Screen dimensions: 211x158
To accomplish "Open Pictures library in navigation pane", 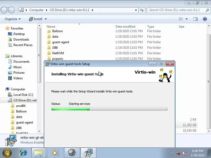I will 19,73.
